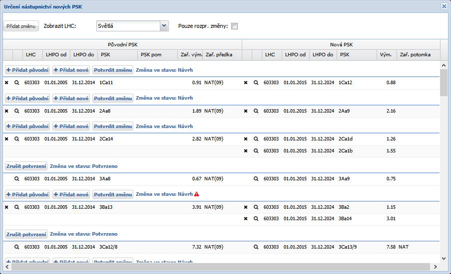Inspect new PSK 3Ba2

point(256,207)
